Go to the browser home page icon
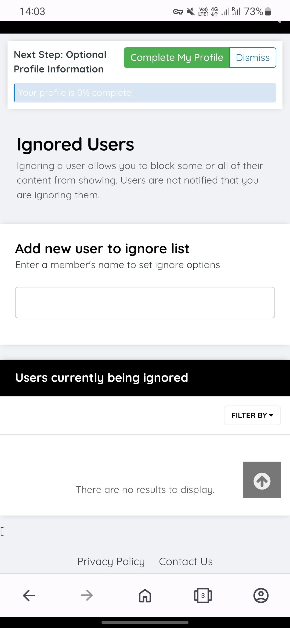290x628 pixels. point(145,595)
